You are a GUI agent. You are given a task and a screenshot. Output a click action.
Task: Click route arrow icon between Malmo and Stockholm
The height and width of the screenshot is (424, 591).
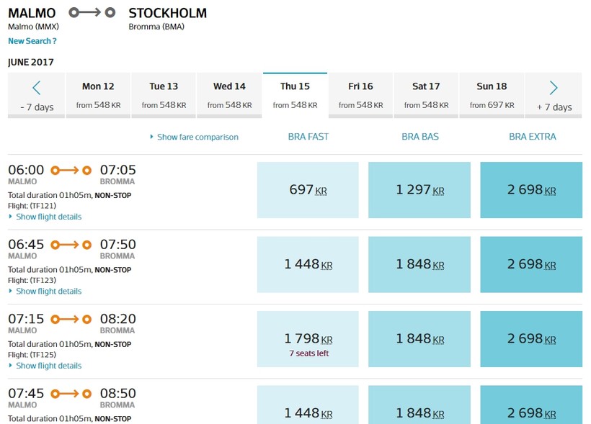click(92, 12)
